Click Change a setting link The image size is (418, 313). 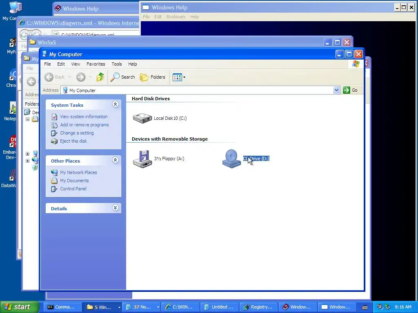click(x=77, y=133)
